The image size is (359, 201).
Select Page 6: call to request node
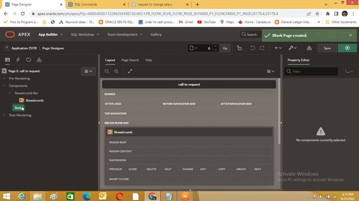pyautogui.click(x=24, y=71)
